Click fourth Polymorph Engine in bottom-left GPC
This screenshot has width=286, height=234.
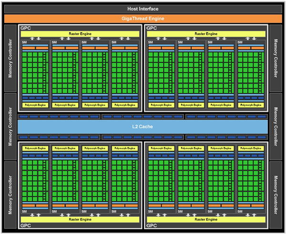125,148
